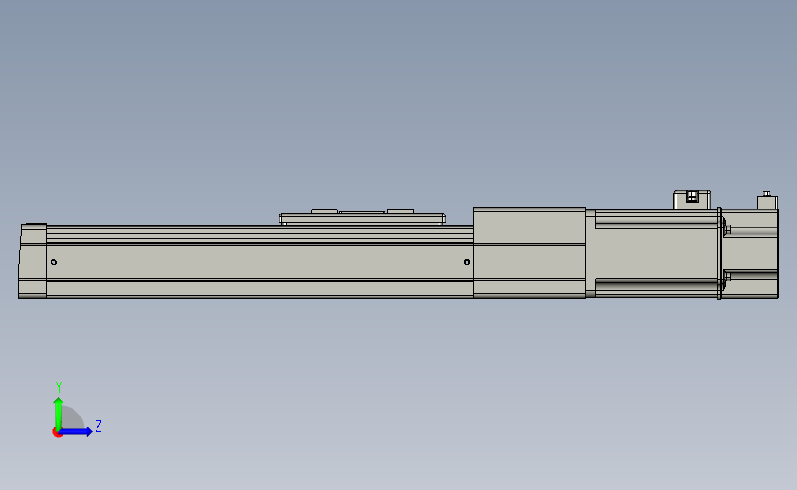Screen dimensions: 797x490
Task: Pick the small hole near right end of rail
Action: [467, 262]
